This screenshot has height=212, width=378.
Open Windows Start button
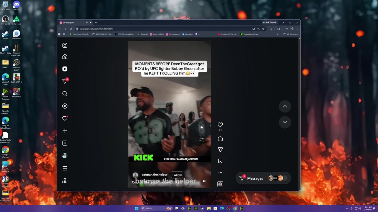point(136,208)
